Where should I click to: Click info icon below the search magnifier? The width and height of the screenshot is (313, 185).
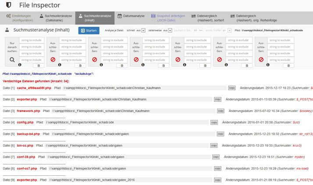[20, 65]
